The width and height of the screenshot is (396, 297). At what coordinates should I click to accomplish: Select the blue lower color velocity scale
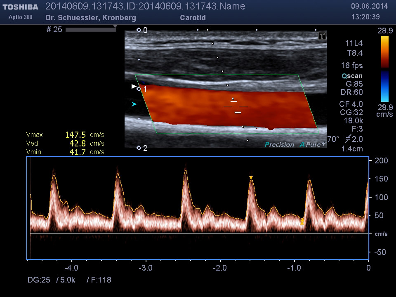point(384,85)
